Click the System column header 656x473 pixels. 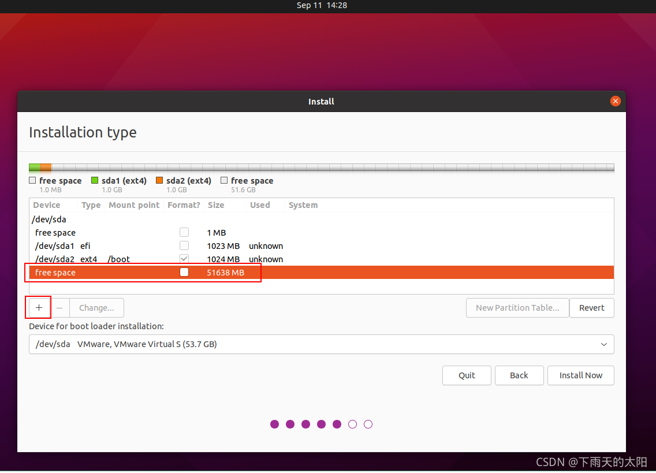[303, 205]
